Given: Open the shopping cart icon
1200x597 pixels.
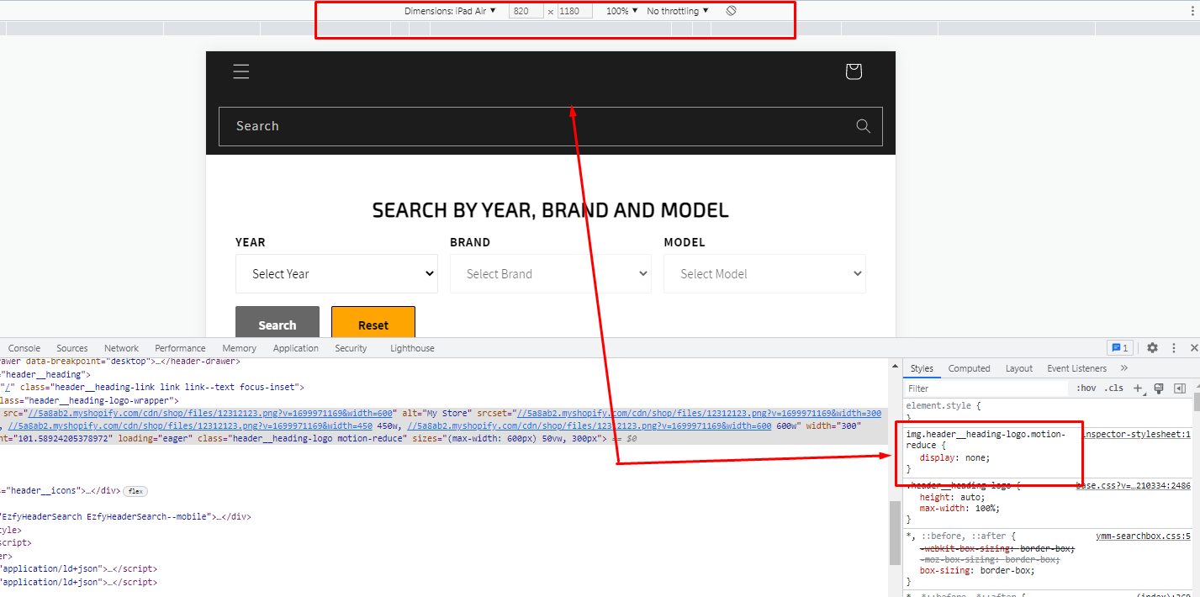Looking at the screenshot, I should pyautogui.click(x=854, y=71).
